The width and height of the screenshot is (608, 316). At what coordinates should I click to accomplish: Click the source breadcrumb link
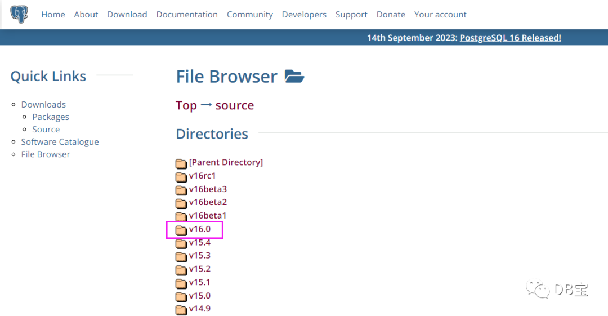235,105
